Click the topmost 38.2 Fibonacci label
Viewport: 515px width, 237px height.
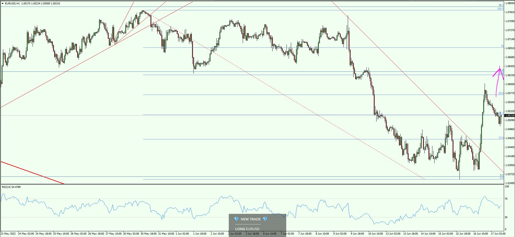click(501, 5)
